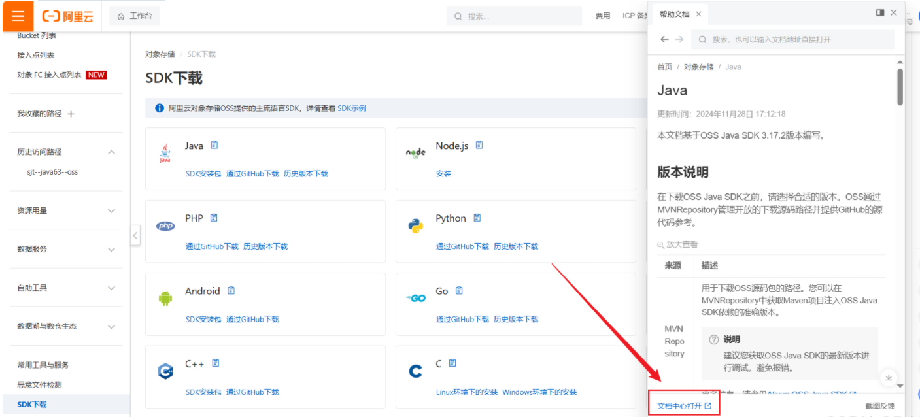
Task: Click the Android robot logo
Action: pyautogui.click(x=165, y=299)
